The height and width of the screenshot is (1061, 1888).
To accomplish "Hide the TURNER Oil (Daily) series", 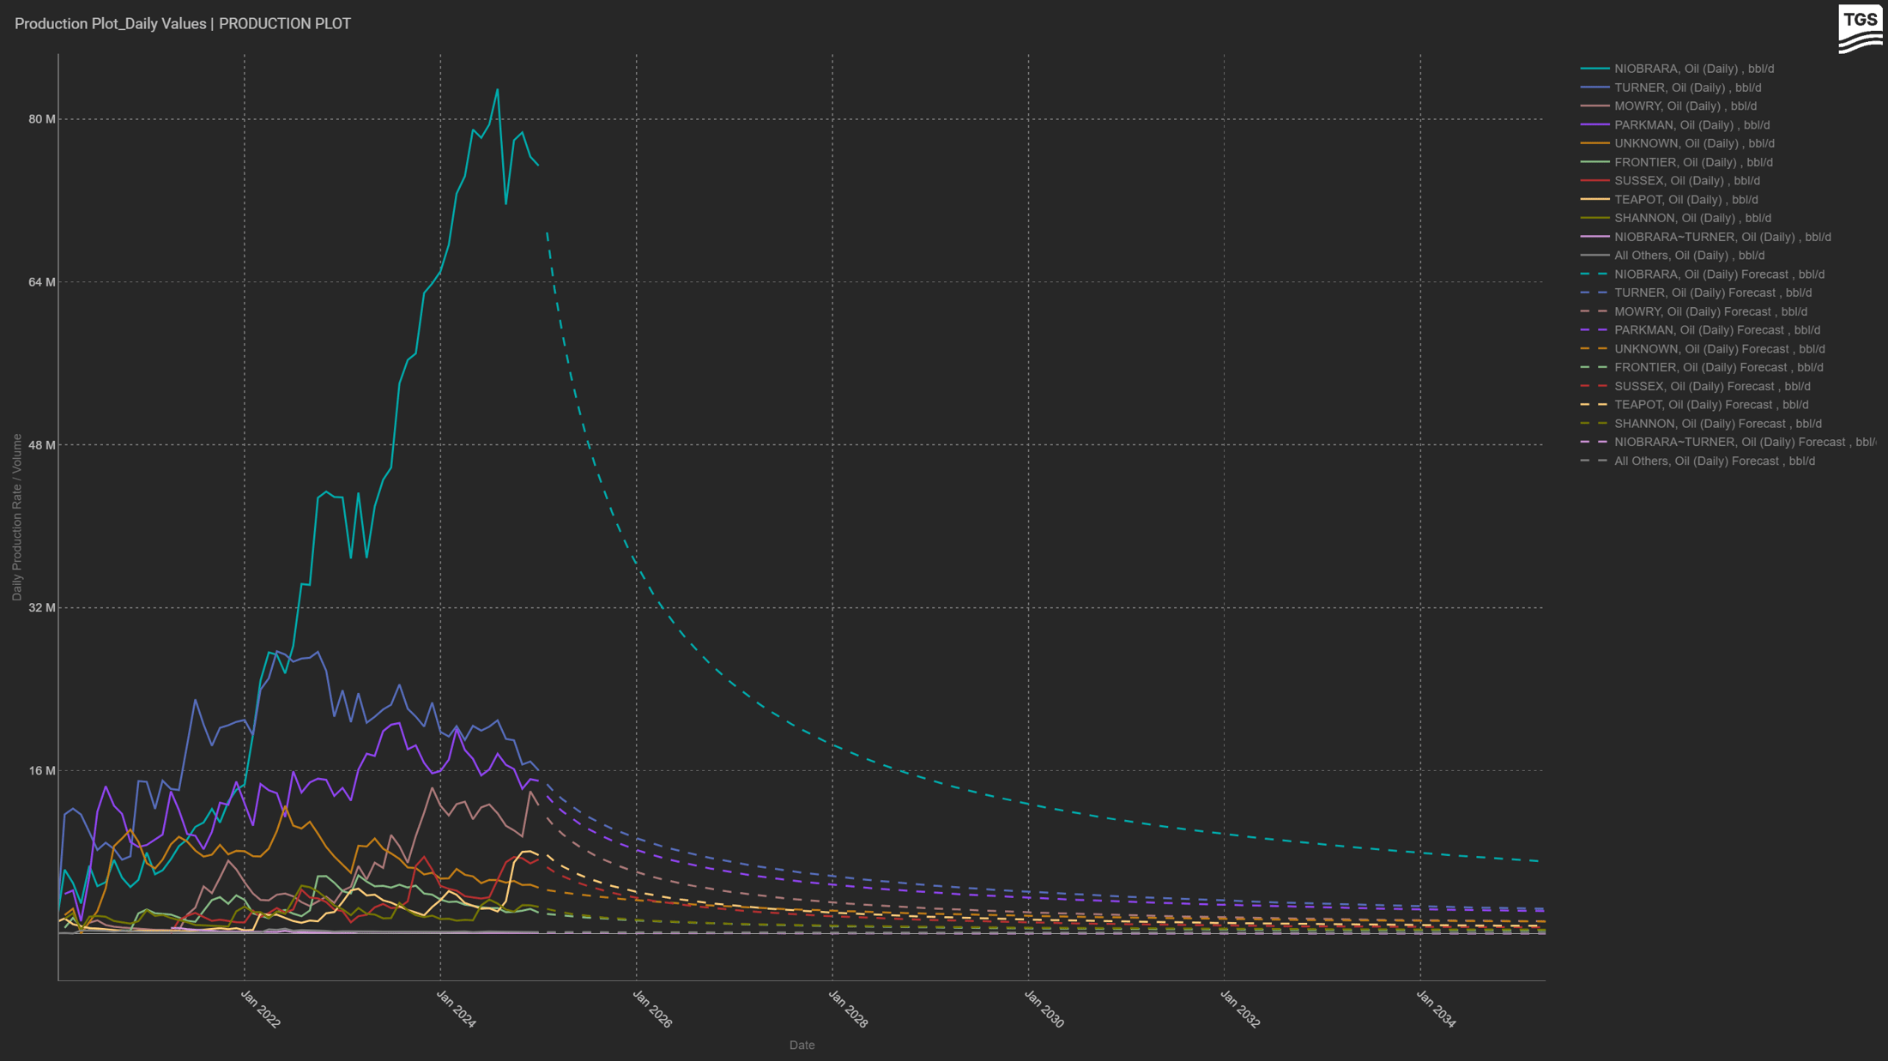I will pos(1687,87).
